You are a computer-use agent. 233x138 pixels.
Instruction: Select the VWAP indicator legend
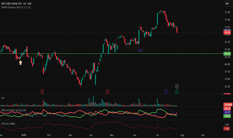point(16,7)
